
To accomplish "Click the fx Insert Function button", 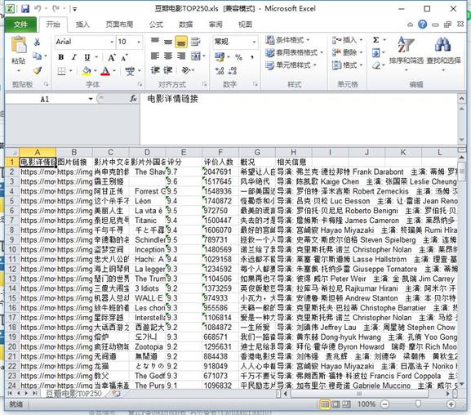I will [x=133, y=99].
